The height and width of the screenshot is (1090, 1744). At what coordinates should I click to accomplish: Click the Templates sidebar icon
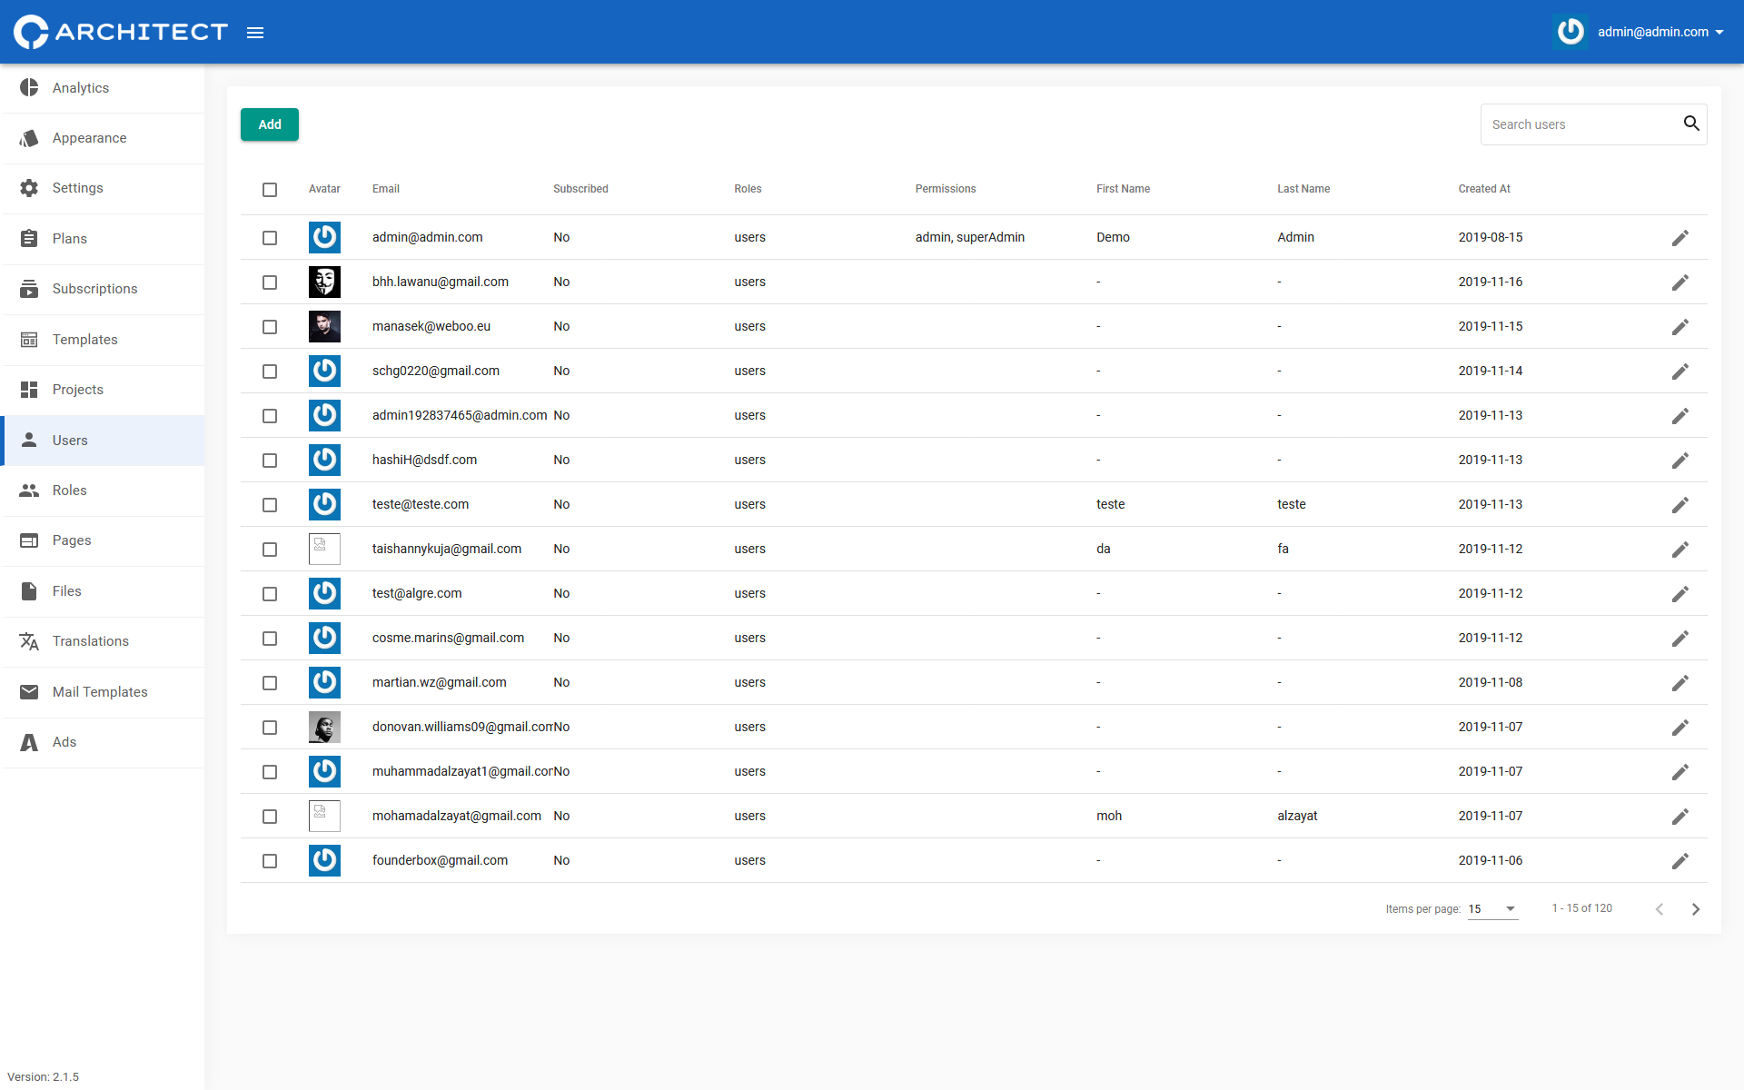28,339
